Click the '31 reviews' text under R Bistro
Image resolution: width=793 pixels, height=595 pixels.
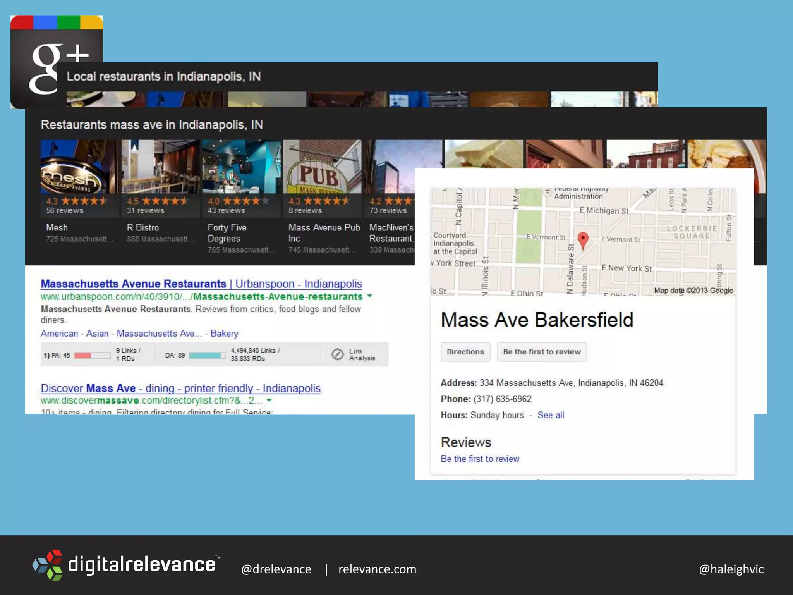[146, 211]
